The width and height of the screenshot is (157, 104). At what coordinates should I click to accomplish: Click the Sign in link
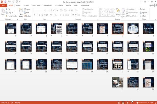[x=151, y=5]
